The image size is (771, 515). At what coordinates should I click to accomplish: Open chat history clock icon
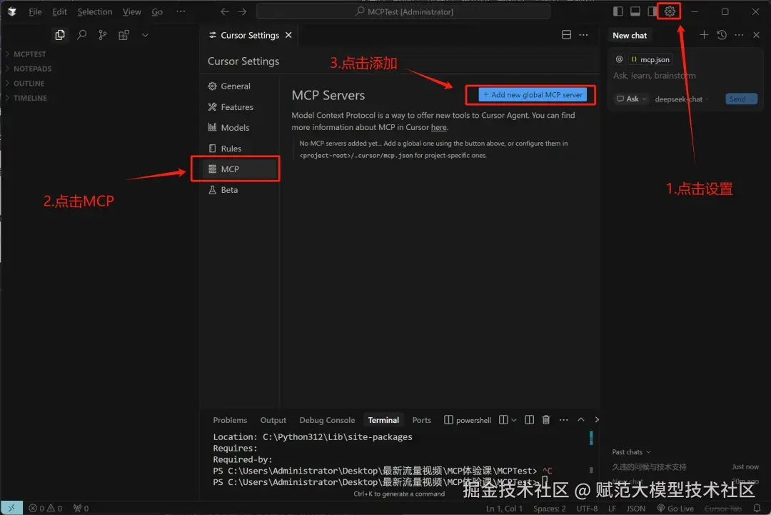[x=721, y=34]
